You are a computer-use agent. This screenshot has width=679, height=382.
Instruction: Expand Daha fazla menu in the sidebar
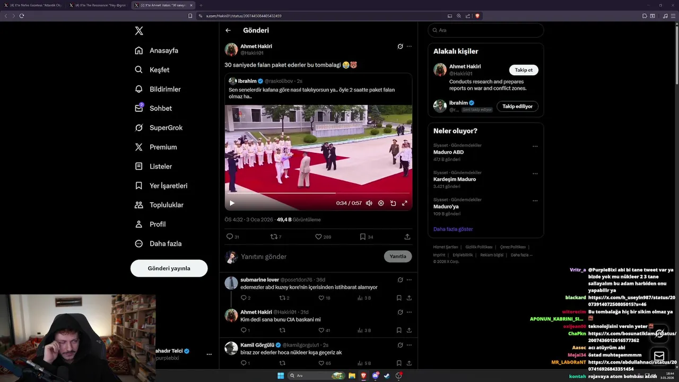158,244
